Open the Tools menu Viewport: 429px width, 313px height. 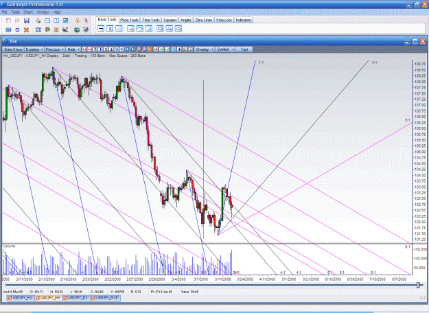coord(15,12)
